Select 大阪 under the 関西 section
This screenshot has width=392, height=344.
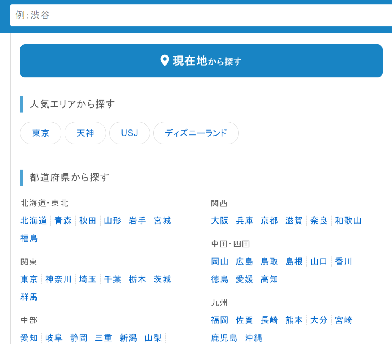point(220,221)
